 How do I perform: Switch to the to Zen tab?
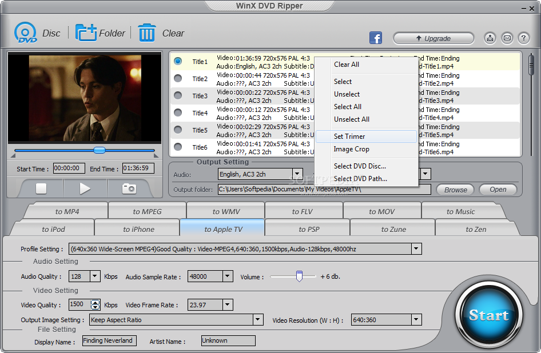(x=476, y=229)
